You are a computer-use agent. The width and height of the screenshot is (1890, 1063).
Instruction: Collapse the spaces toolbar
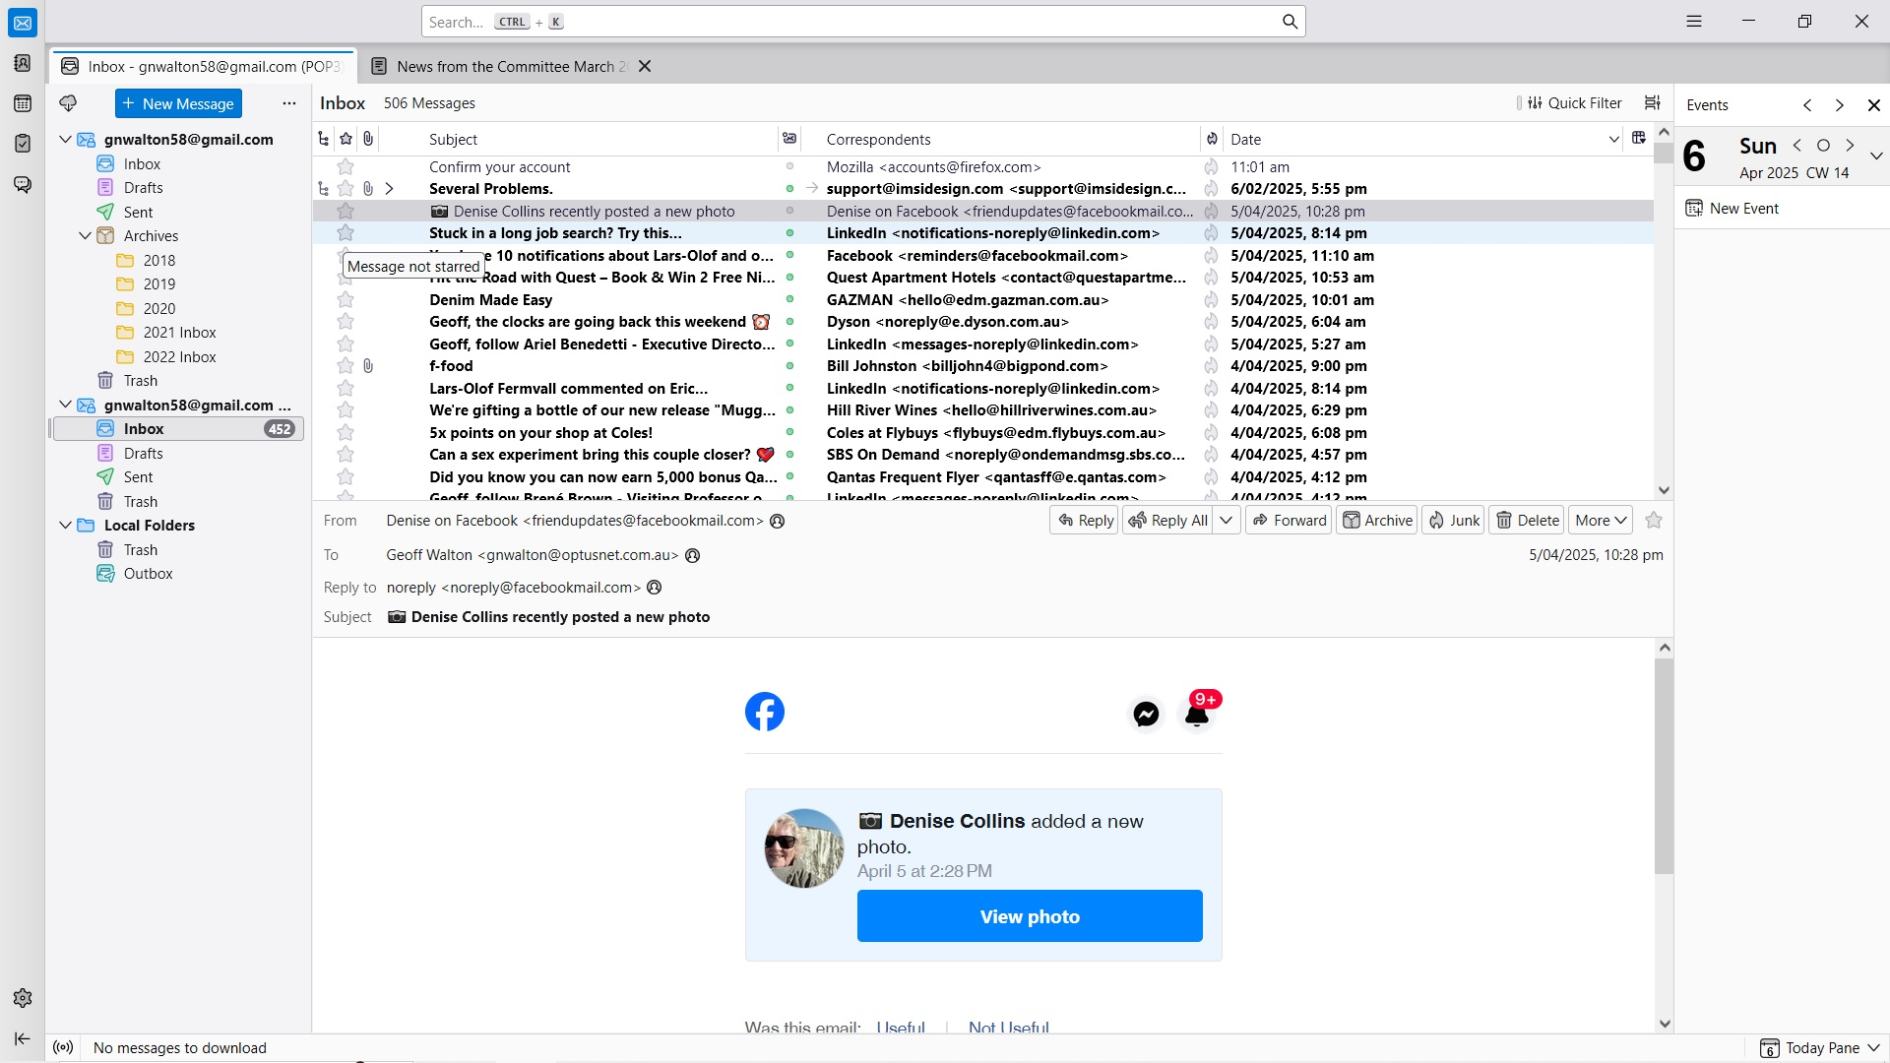(x=23, y=1038)
